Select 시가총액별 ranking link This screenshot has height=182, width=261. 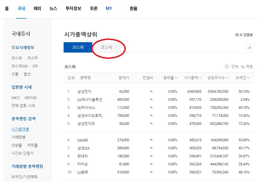[x=20, y=129]
